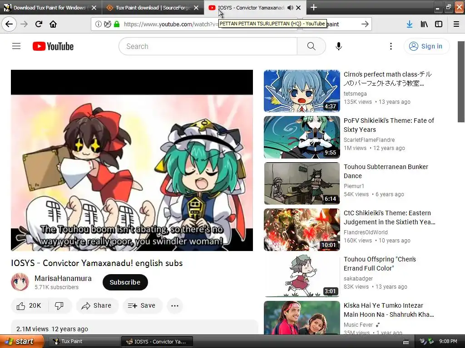The width and height of the screenshot is (465, 348).
Task: Open the browser home page
Action: pos(53,24)
